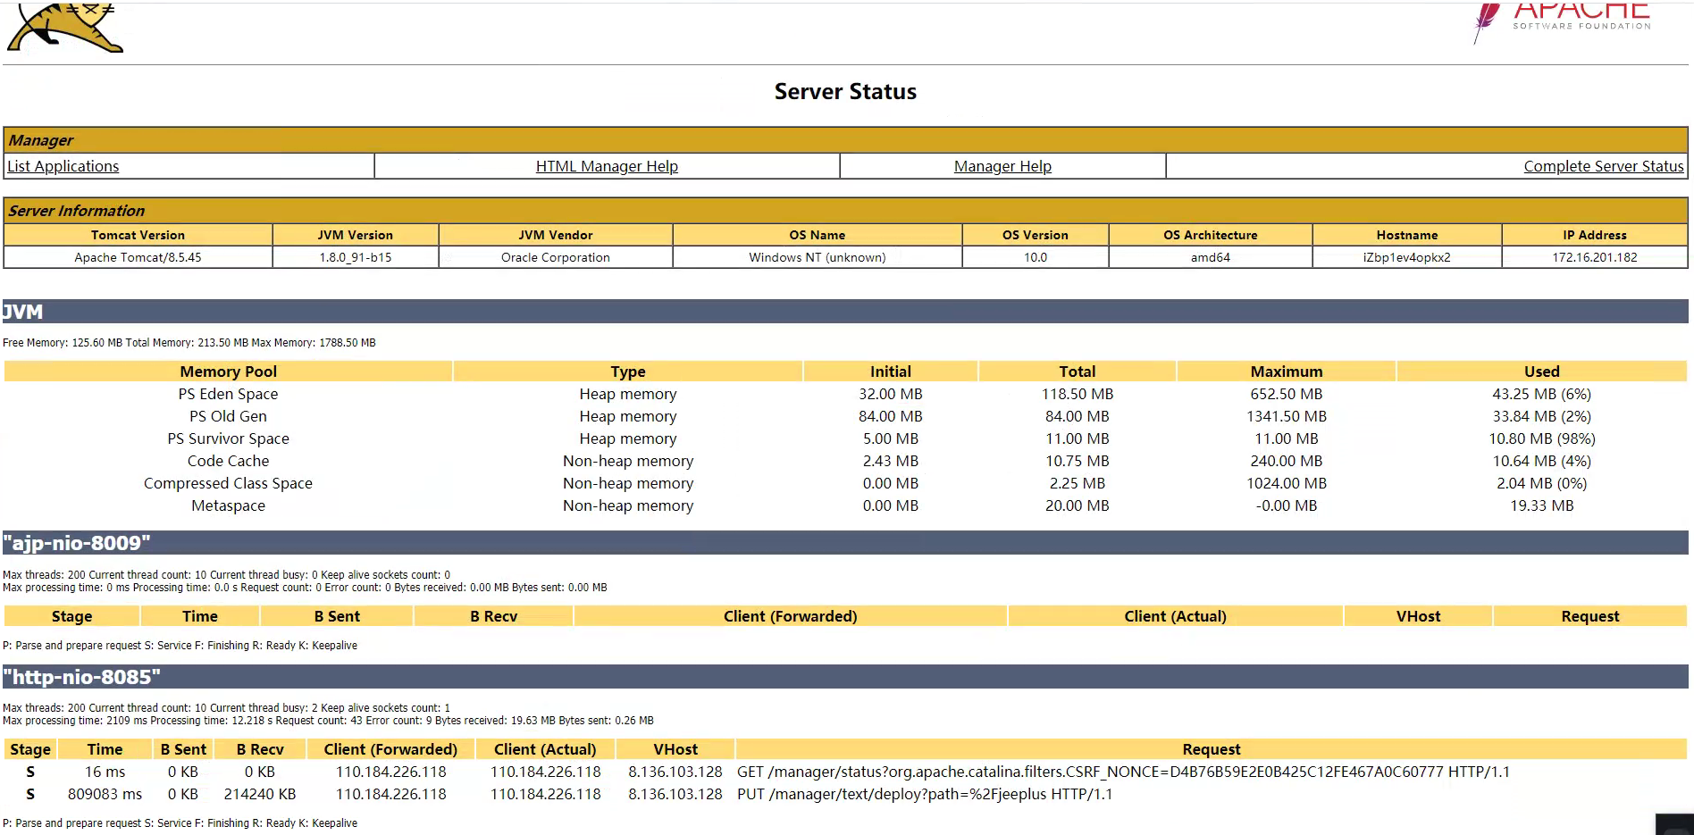Open the Manager Help link
This screenshot has height=835, width=1694.
1002,166
